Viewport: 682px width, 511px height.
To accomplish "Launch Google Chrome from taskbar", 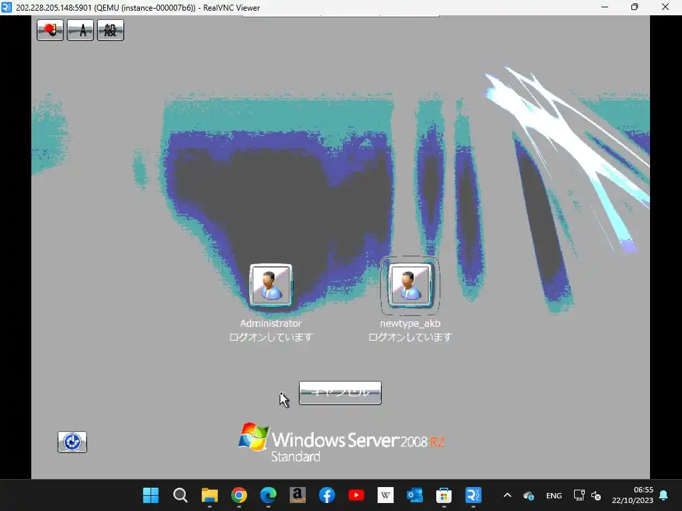I will pos(239,495).
